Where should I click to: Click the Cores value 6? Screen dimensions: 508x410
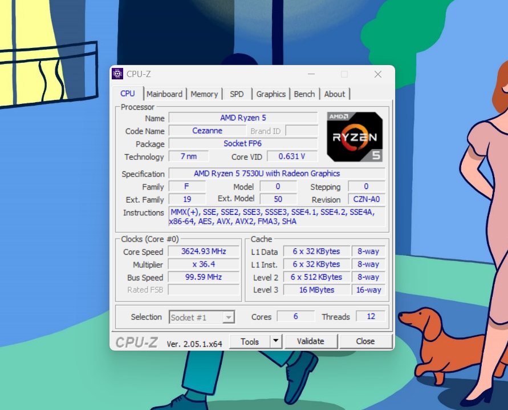click(x=295, y=316)
